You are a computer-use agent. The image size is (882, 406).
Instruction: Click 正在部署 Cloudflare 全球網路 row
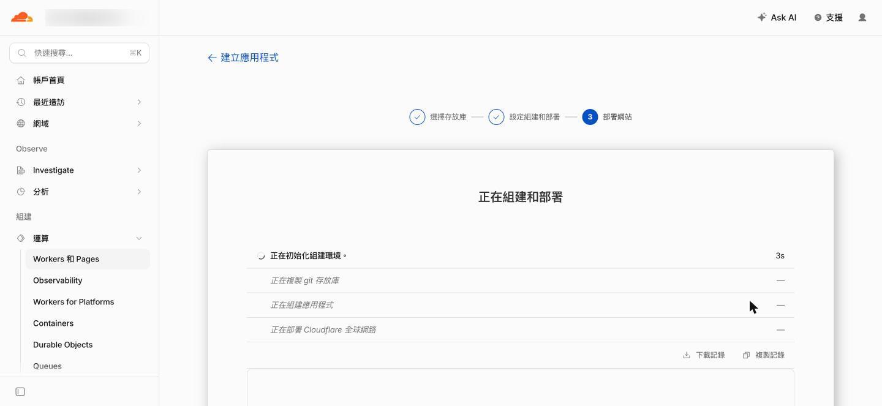[x=521, y=329]
